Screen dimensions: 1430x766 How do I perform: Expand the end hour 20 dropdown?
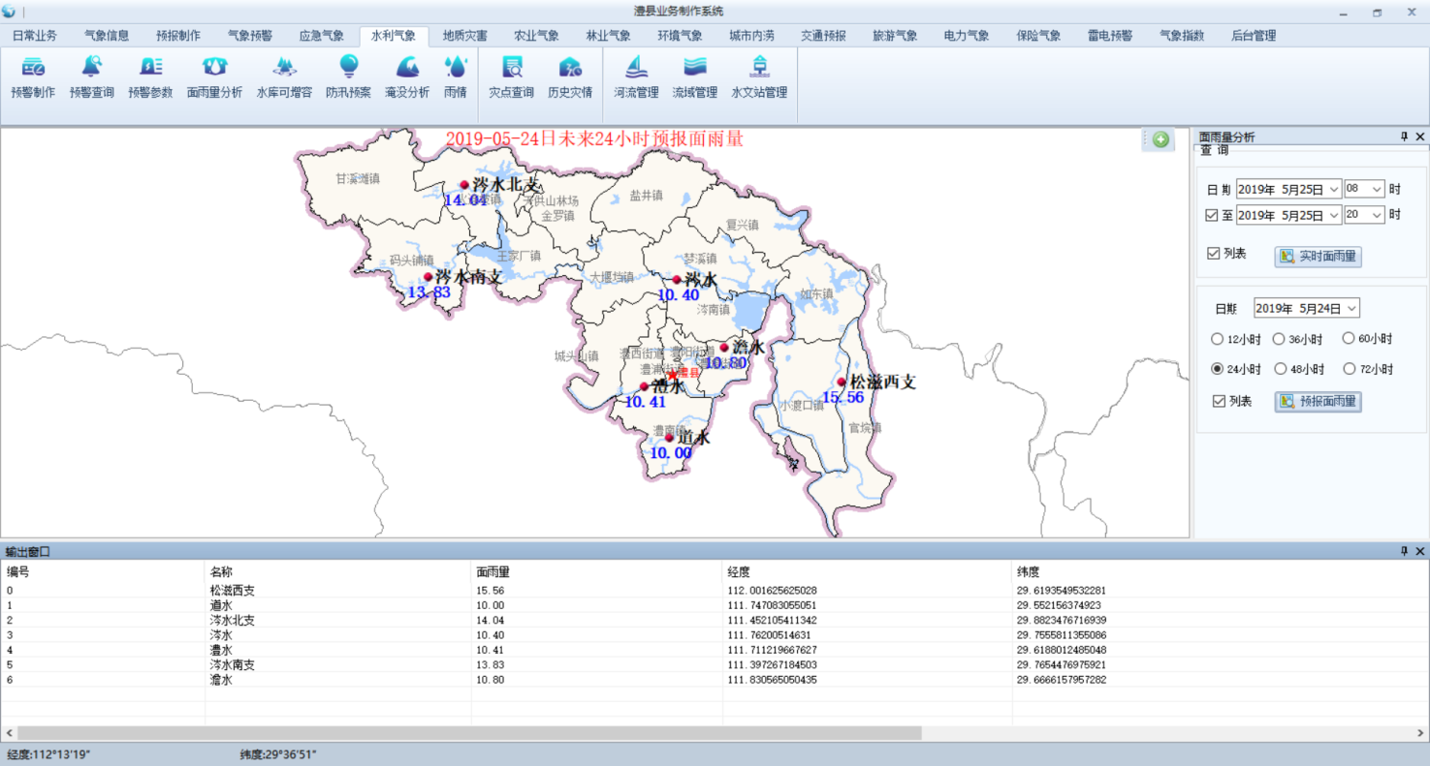click(x=1377, y=215)
